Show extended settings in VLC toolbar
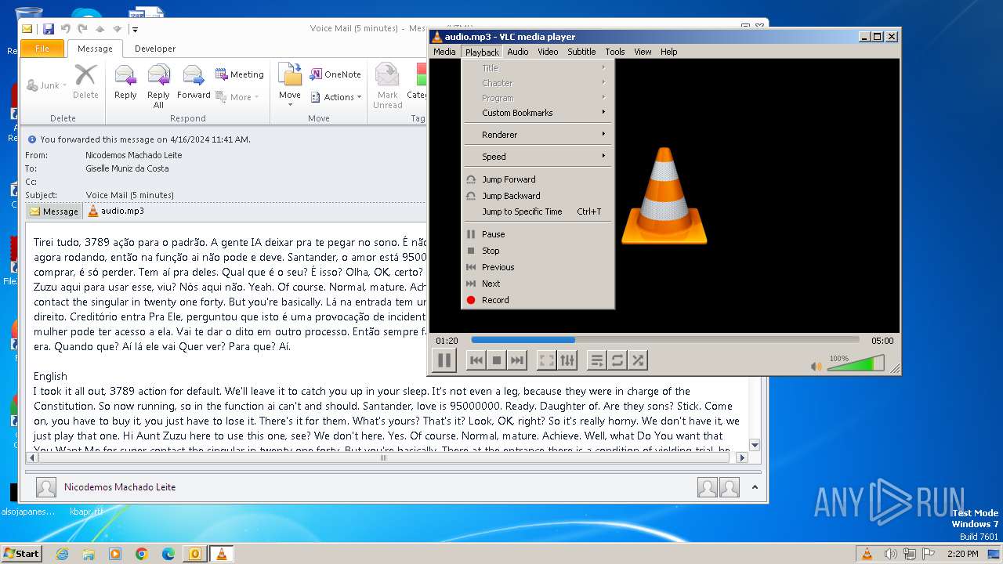Screen dimensions: 1003x564 tap(567, 360)
